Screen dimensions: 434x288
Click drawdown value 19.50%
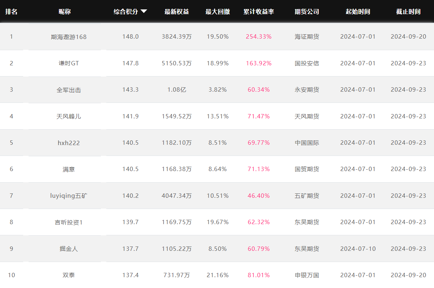point(218,37)
